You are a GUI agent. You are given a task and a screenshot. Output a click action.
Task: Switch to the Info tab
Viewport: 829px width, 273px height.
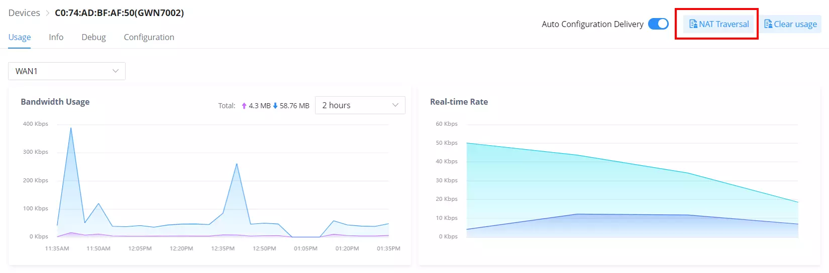point(56,37)
